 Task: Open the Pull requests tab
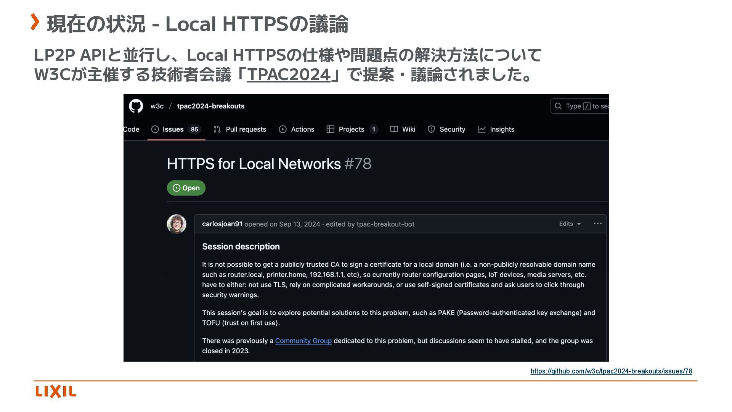[x=240, y=129]
